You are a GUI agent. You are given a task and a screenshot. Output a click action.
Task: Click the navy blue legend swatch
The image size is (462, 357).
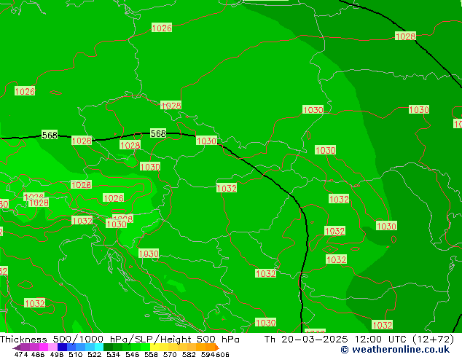[62, 348]
